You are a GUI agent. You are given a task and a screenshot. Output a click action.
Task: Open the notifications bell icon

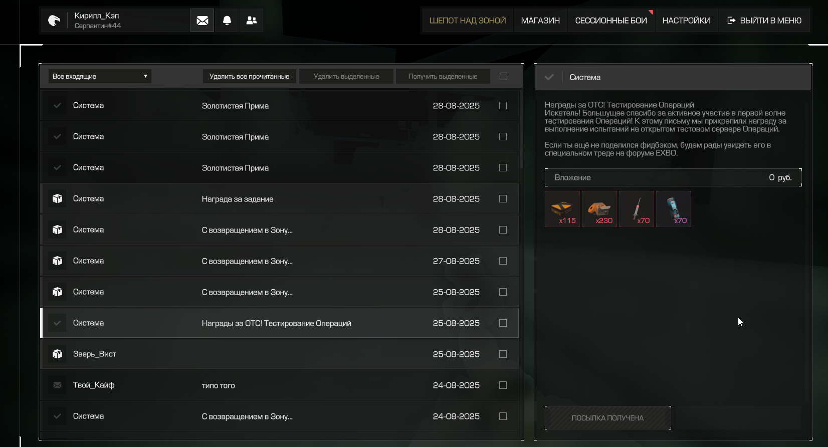click(227, 21)
